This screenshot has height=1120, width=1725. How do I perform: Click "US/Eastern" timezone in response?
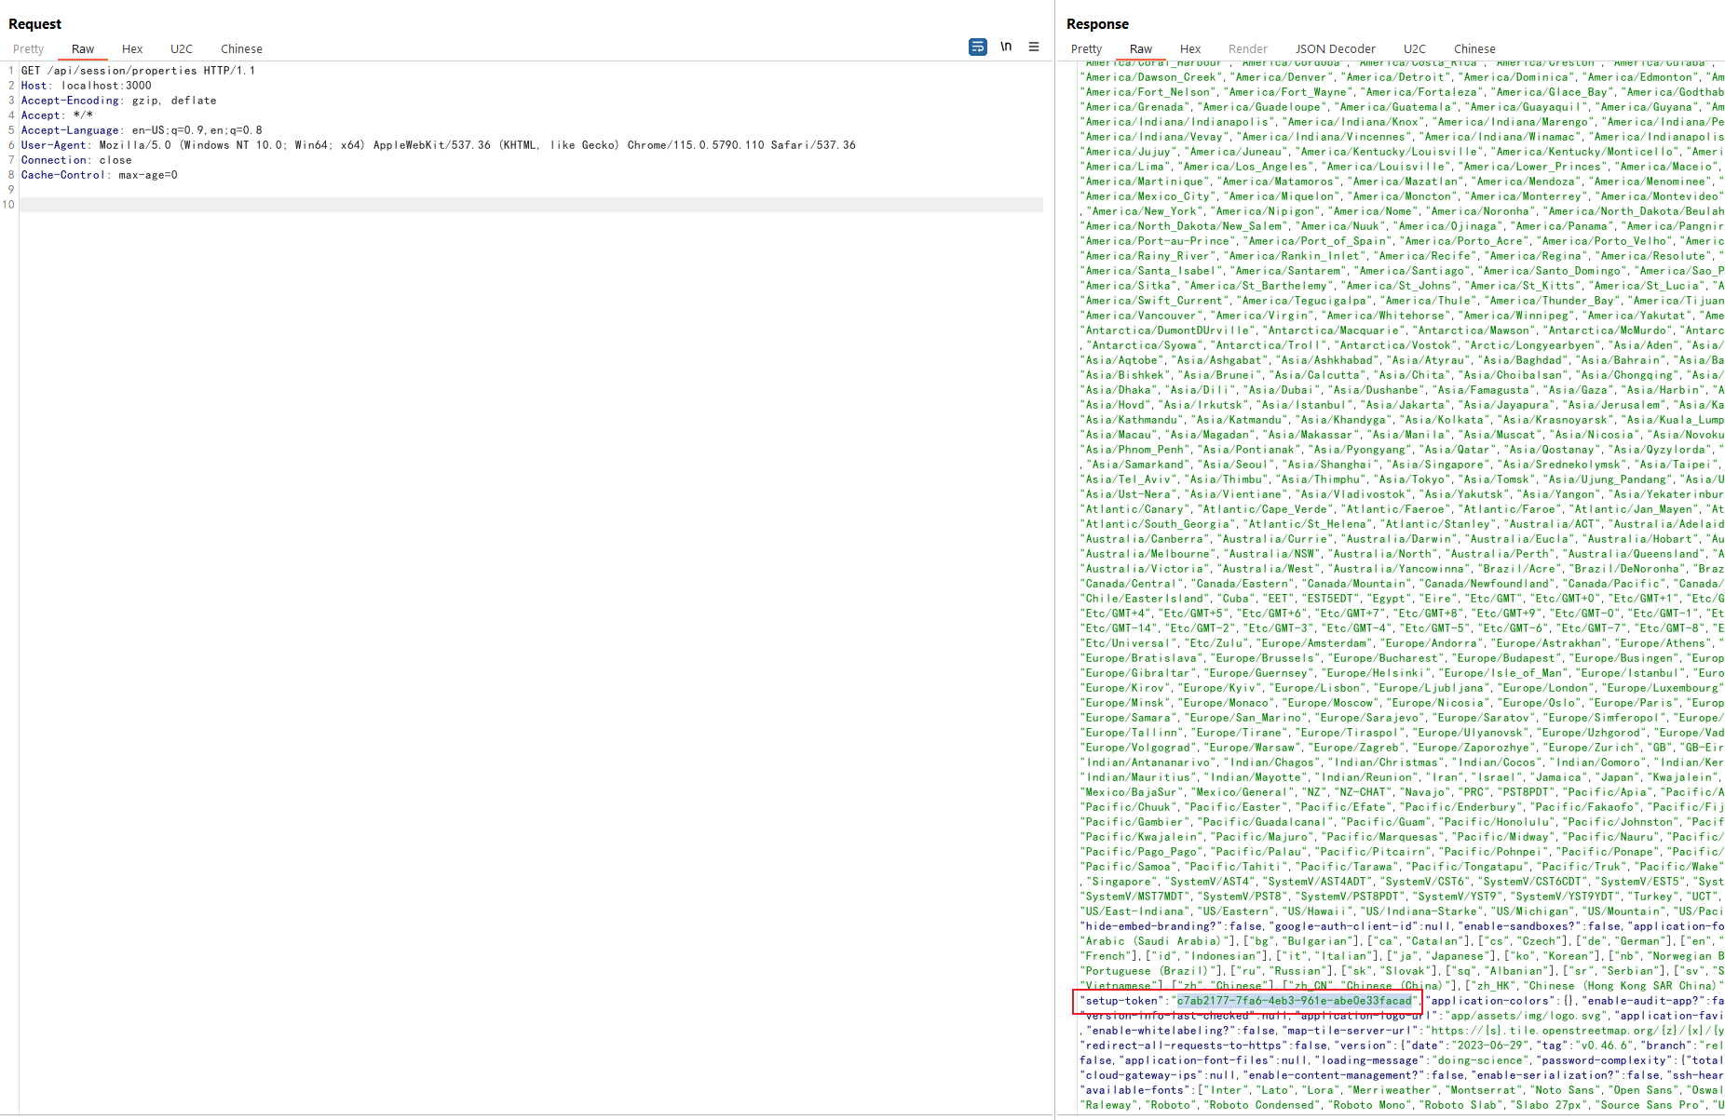[x=1235, y=911]
